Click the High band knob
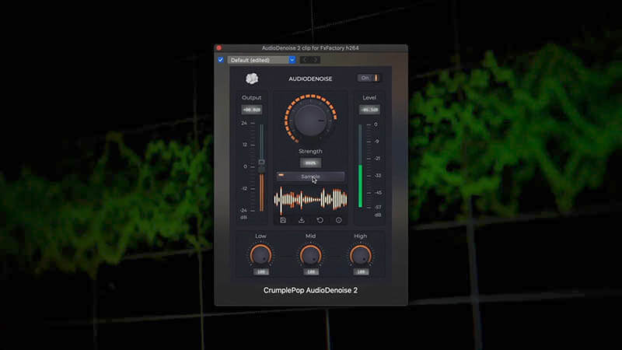The height and width of the screenshot is (350, 622). click(x=361, y=255)
